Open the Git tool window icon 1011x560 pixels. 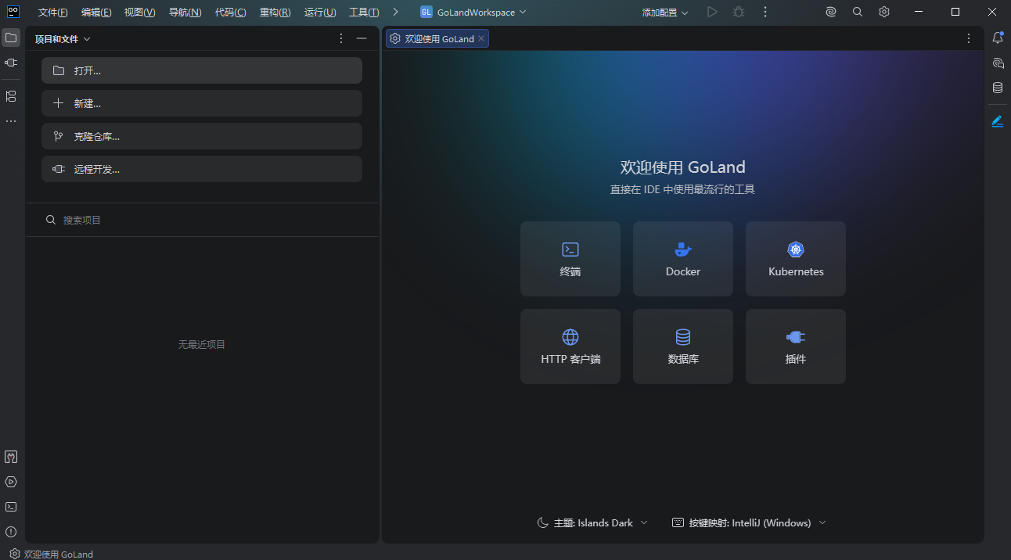point(11,457)
